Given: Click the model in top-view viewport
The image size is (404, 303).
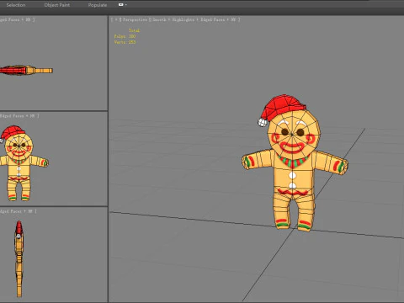Looking at the screenshot, I should pos(26,70).
